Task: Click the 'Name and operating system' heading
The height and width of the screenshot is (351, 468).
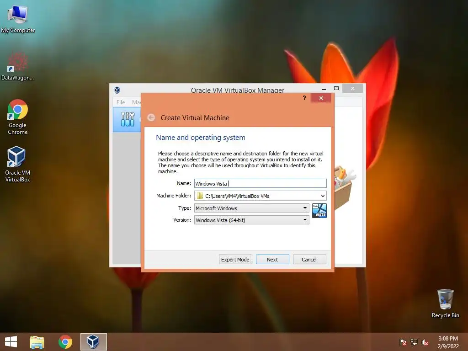Action: coord(201,137)
